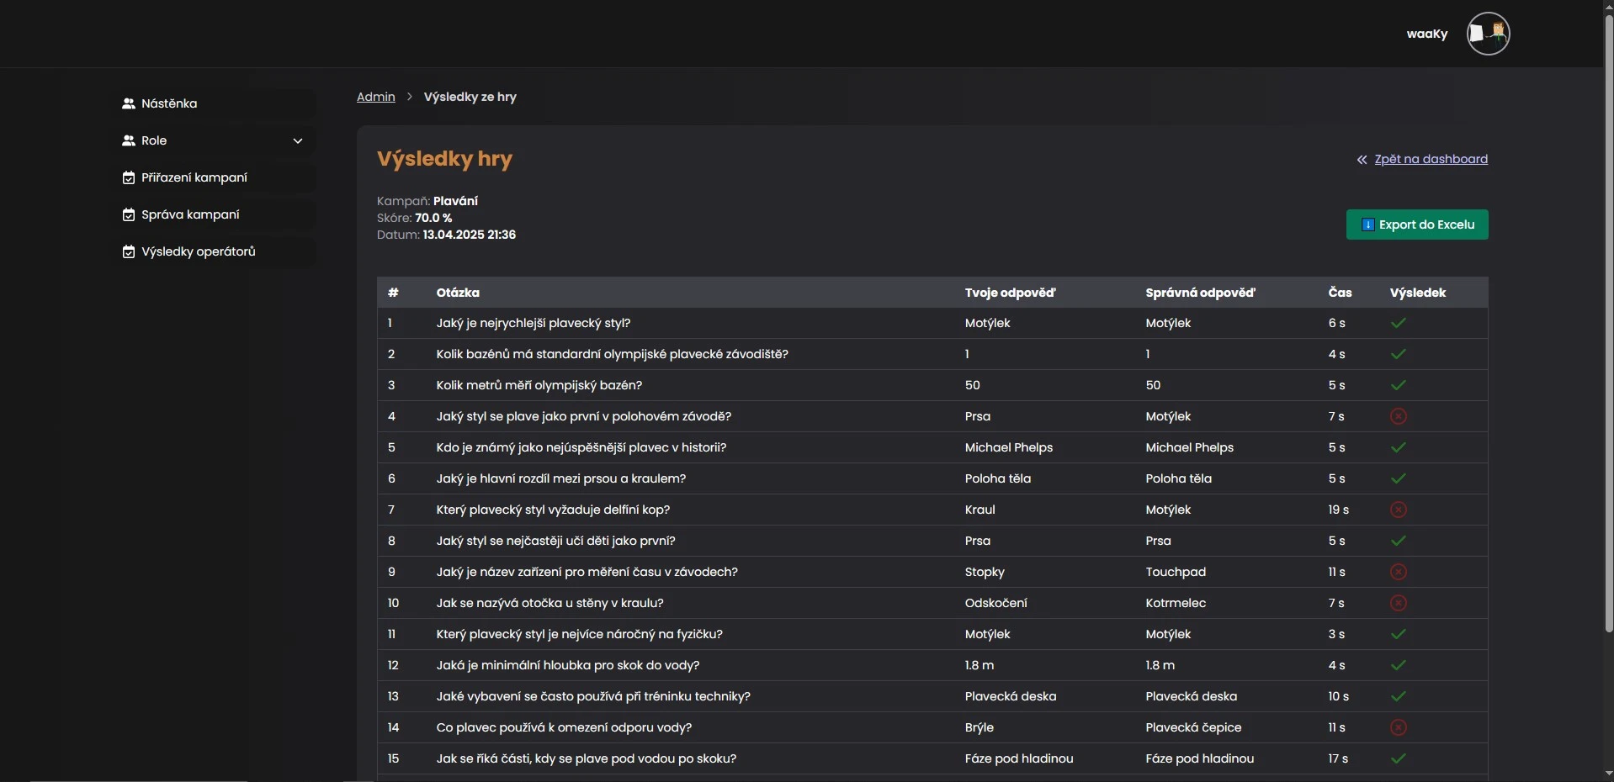Follow Zpět na dashboard link
The height and width of the screenshot is (782, 1614).
[1431, 159]
